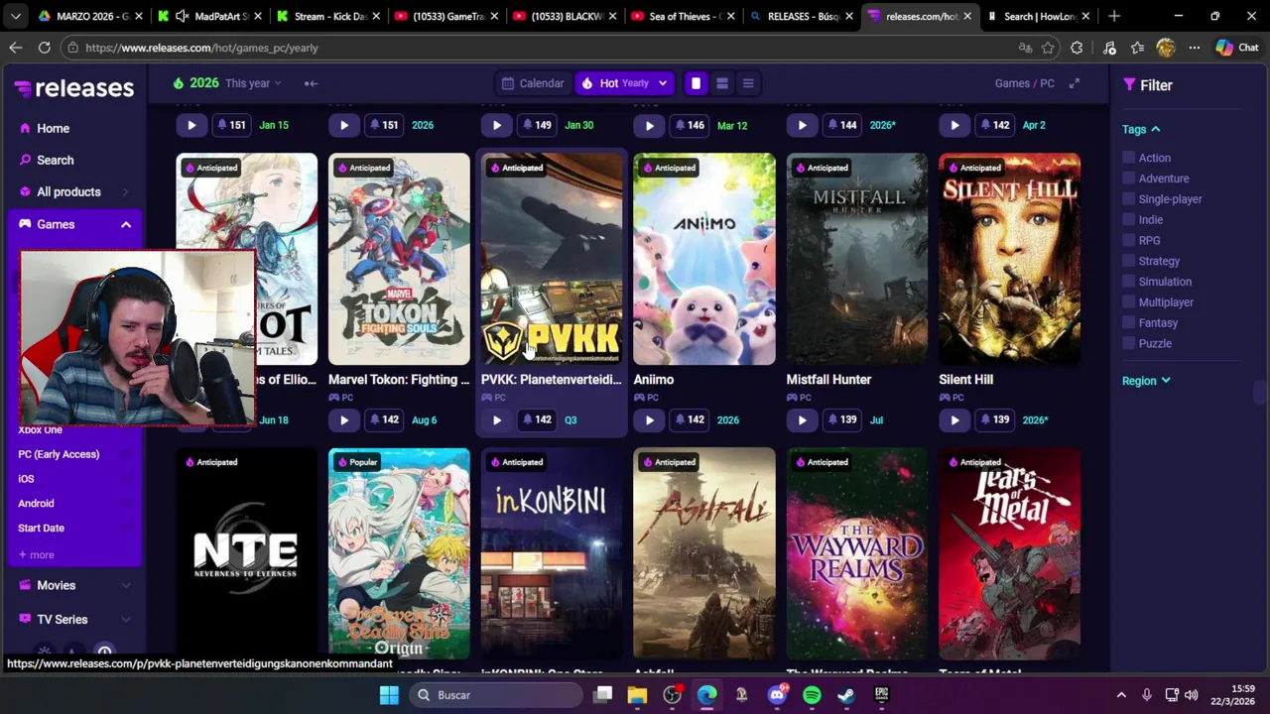Play the trailer for Aniimo
Screen dimensions: 1270x714
pos(649,419)
